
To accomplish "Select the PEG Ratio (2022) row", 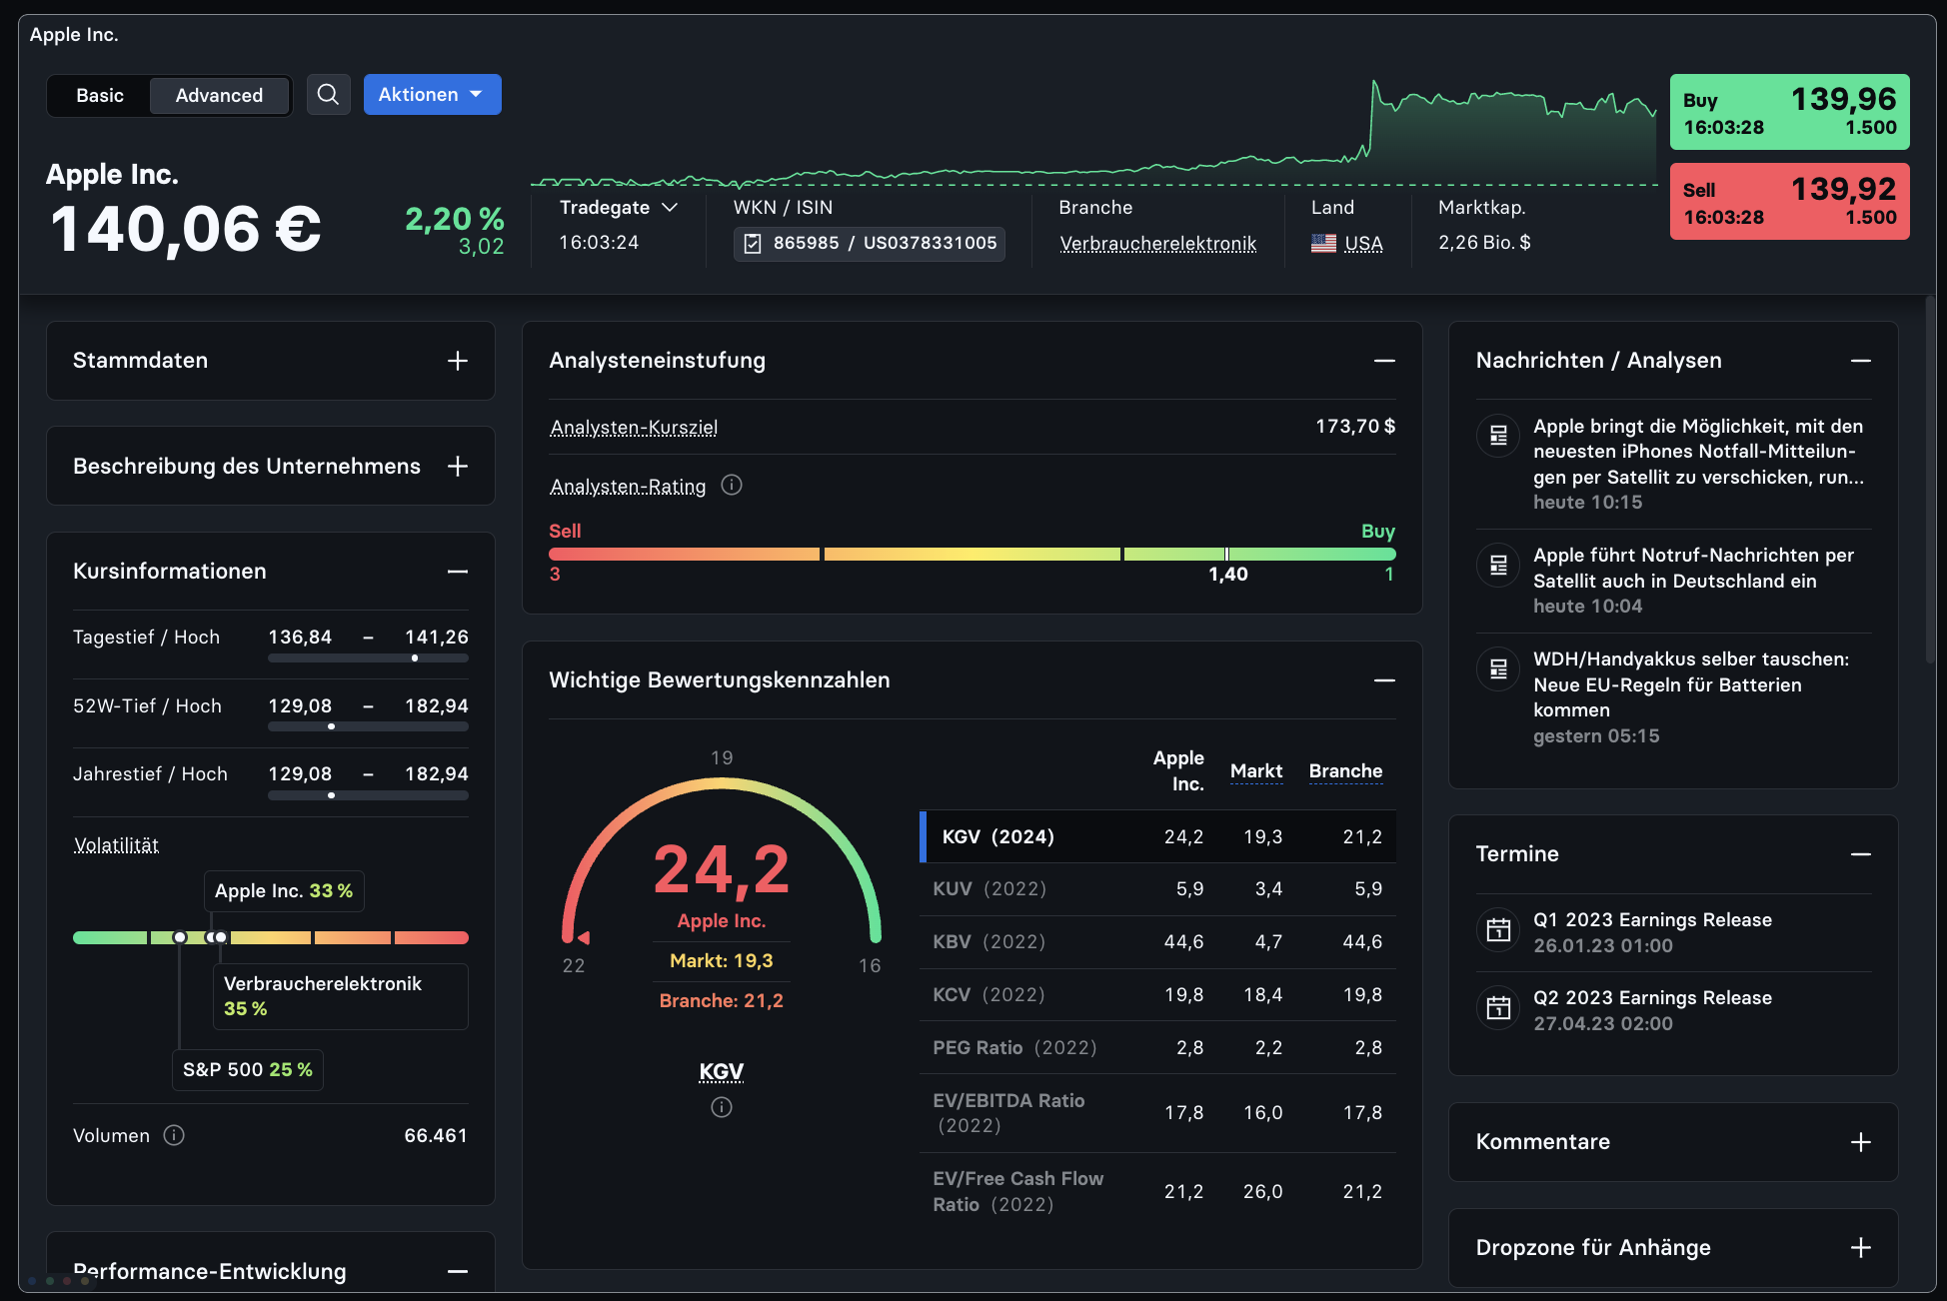I will (1157, 1047).
